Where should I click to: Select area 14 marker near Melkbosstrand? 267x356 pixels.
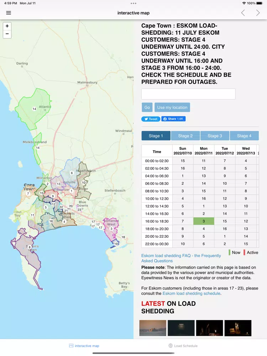pos(38,148)
